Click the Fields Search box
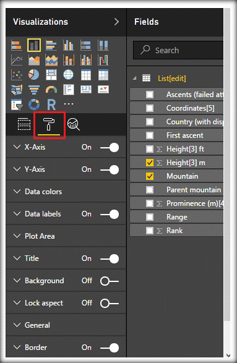Screen dimensions: 237x363 (x=178, y=50)
